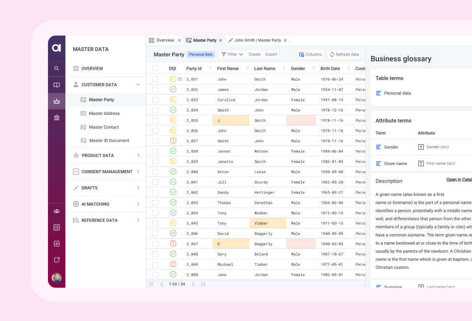Image resolution: width=472 pixels, height=321 pixels.
Task: Select Master Address in the navigation tree
Action: [x=104, y=113]
